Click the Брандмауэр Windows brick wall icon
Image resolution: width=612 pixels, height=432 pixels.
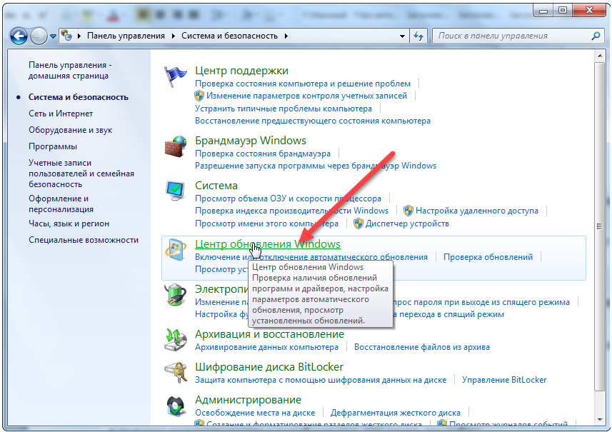[176, 147]
